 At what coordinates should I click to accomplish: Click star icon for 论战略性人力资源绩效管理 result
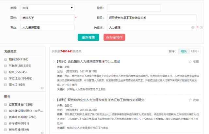click(x=190, y=62)
